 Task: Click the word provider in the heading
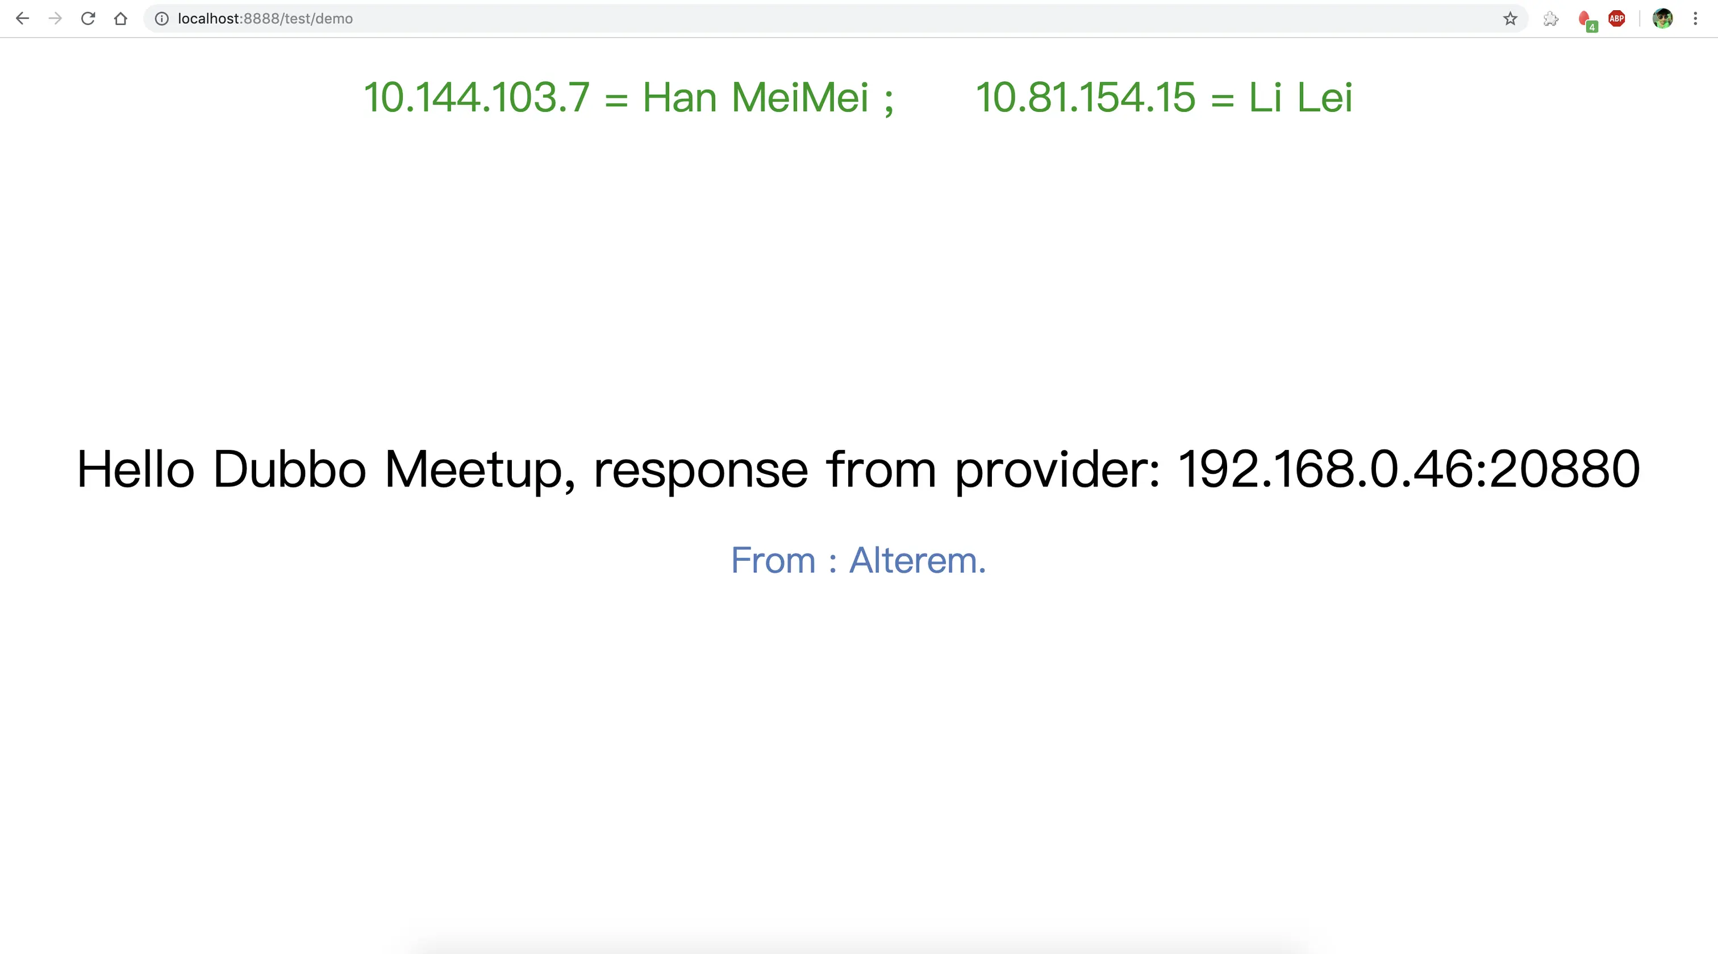[x=1058, y=470]
